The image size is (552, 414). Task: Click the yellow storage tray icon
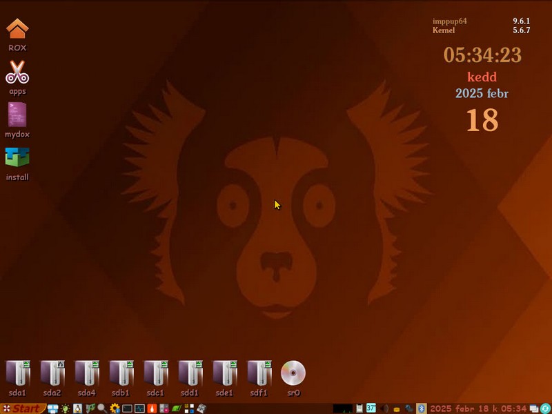(x=397, y=409)
